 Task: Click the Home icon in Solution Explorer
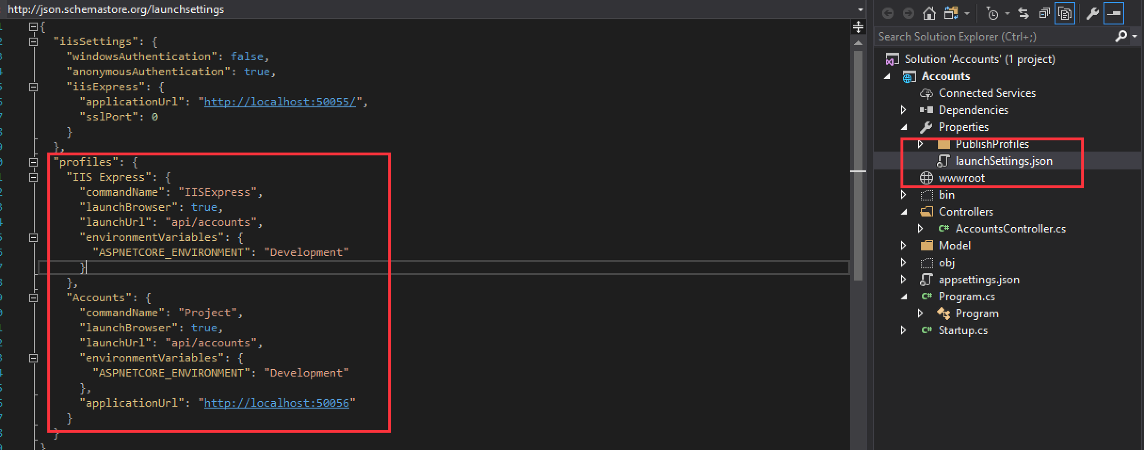click(x=929, y=14)
